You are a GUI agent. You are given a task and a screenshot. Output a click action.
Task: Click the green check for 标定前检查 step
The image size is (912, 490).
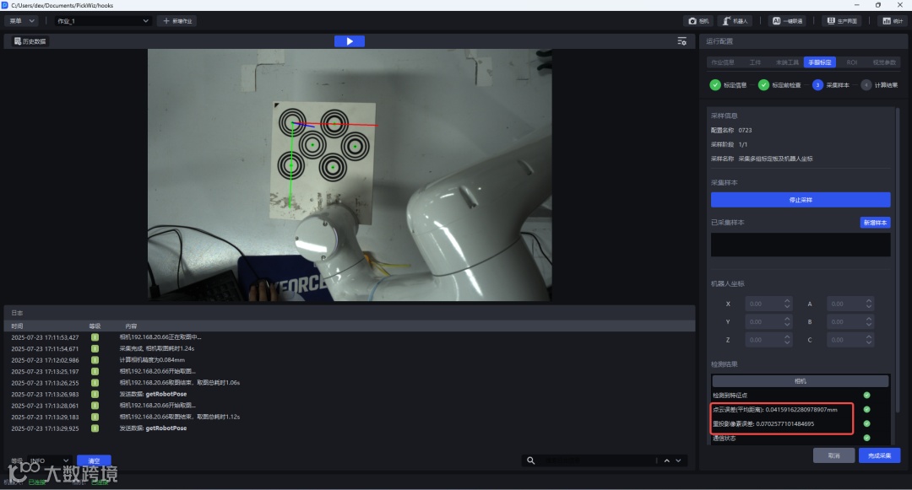tap(763, 85)
